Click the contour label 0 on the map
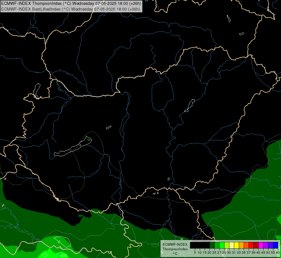 [x=59, y=242]
